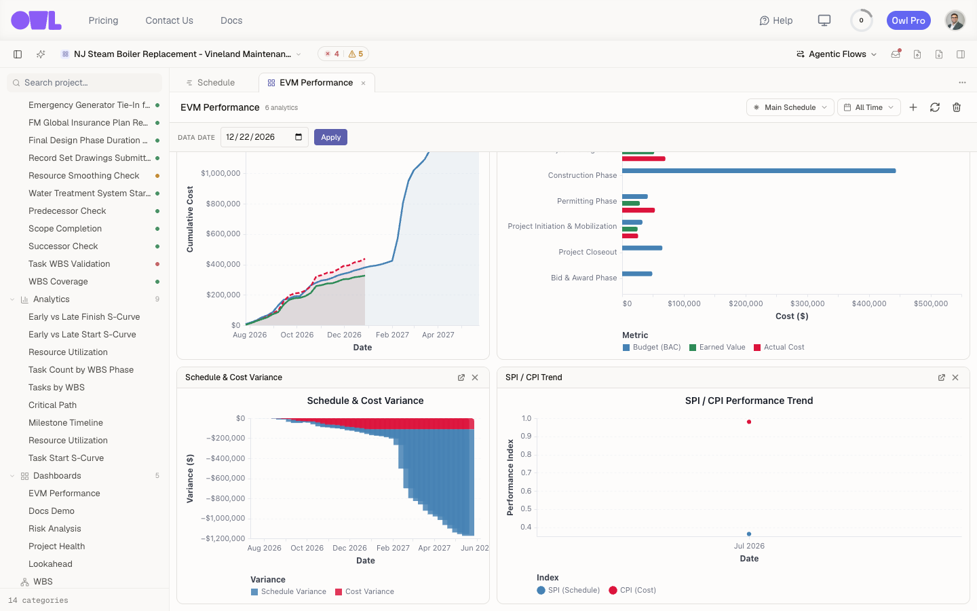Open Task WBS Validation check
The image size is (977, 611).
click(69, 264)
